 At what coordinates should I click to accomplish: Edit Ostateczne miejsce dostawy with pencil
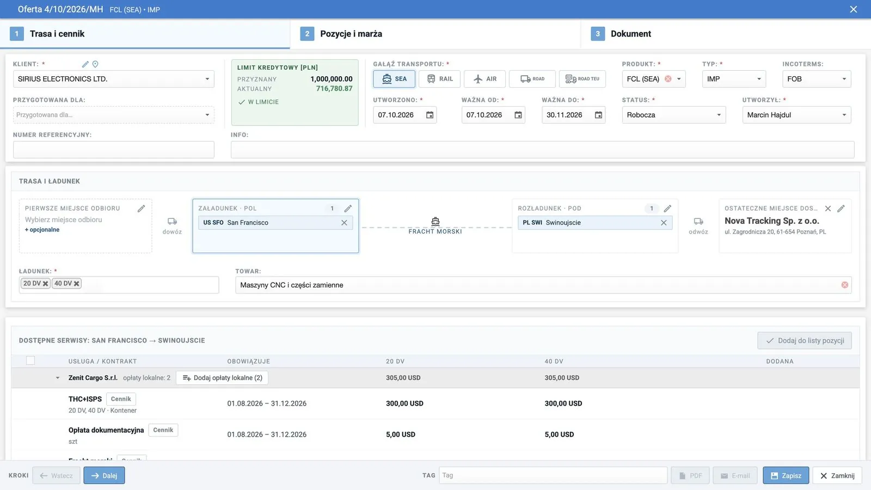(x=841, y=209)
